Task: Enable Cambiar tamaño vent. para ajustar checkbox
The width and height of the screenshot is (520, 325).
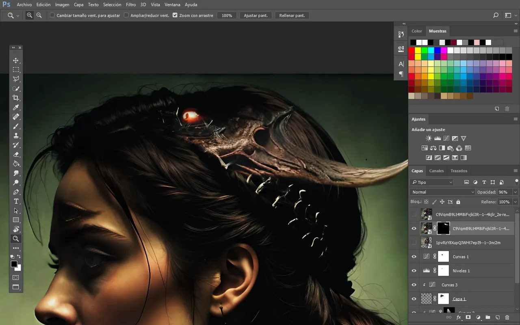Action: (52, 15)
